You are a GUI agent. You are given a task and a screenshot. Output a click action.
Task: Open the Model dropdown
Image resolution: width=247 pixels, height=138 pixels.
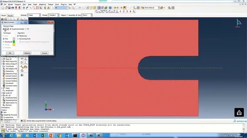(x=54, y=15)
